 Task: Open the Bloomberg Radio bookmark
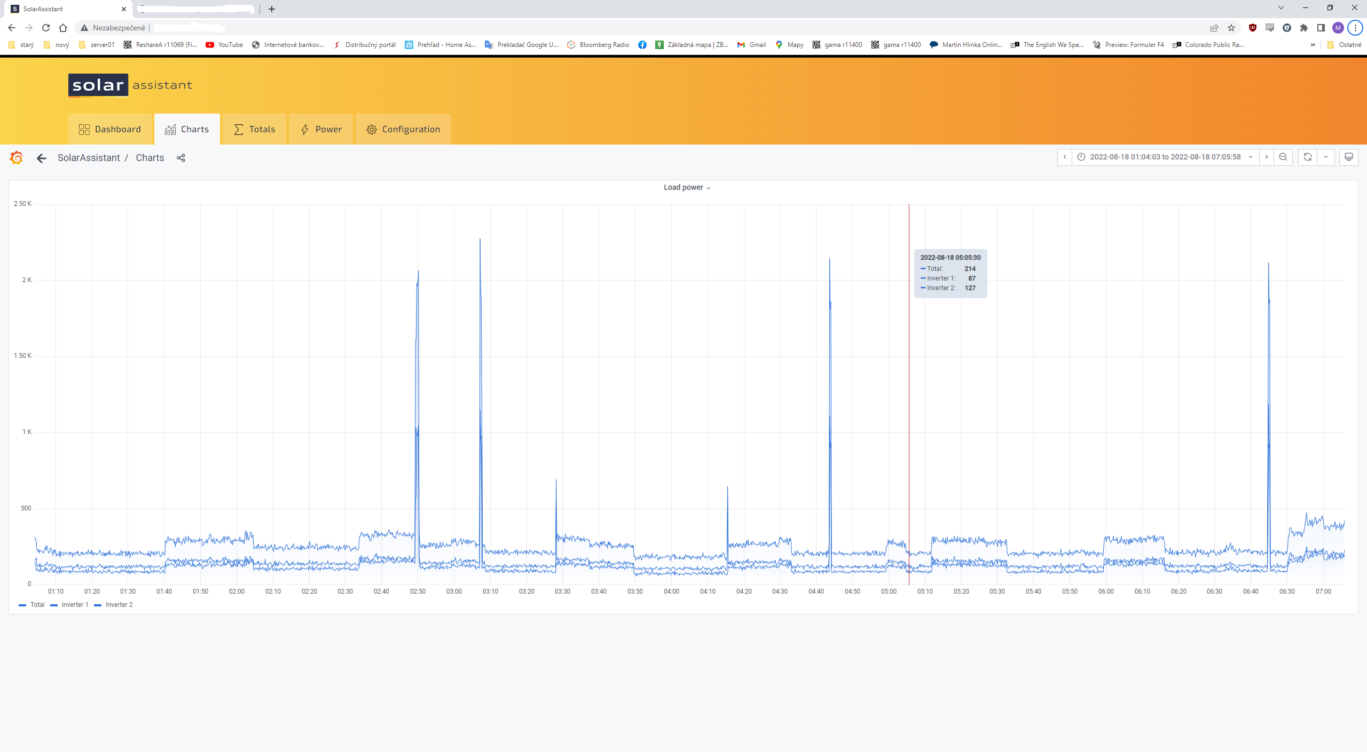coord(598,45)
